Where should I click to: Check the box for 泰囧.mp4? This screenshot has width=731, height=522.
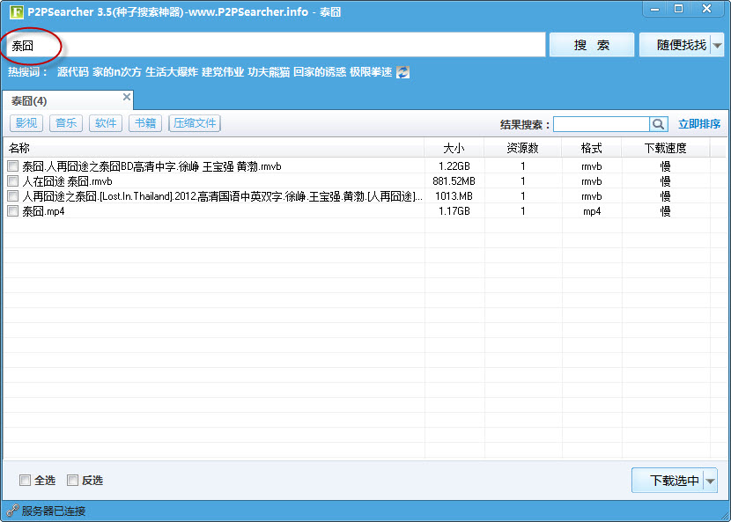tap(12, 211)
